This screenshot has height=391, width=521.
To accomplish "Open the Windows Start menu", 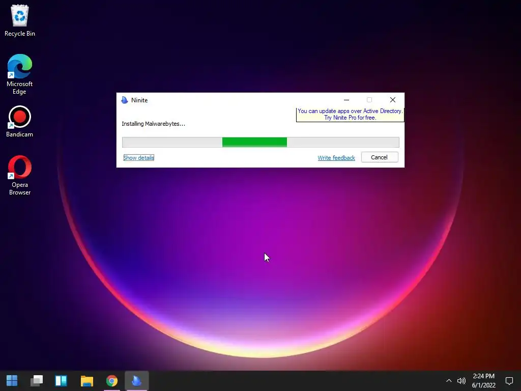I will pyautogui.click(x=12, y=381).
